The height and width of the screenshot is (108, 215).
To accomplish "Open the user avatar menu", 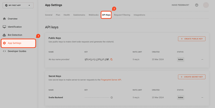I will click(206, 5).
